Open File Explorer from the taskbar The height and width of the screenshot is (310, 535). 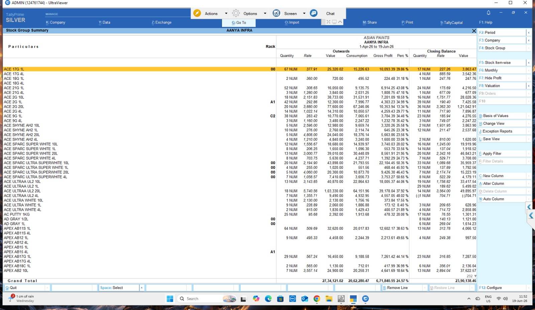point(329,299)
